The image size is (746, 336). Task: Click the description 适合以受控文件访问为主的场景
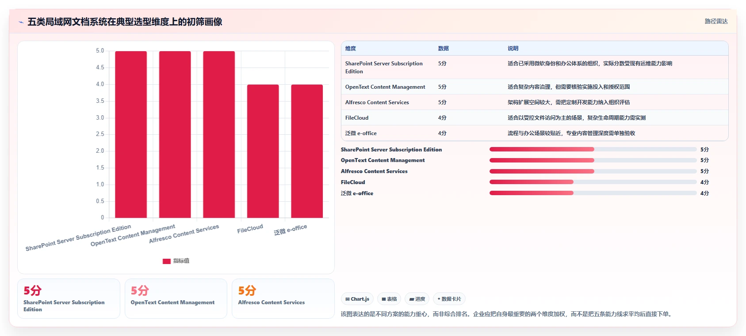coord(577,118)
